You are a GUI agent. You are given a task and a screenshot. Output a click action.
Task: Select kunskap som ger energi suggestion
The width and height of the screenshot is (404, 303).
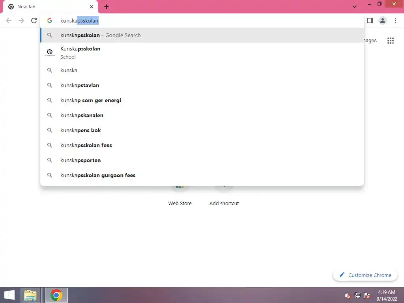click(x=202, y=100)
